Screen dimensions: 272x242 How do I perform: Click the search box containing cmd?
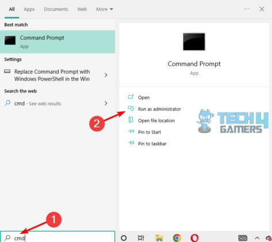pyautogui.click(x=58, y=237)
